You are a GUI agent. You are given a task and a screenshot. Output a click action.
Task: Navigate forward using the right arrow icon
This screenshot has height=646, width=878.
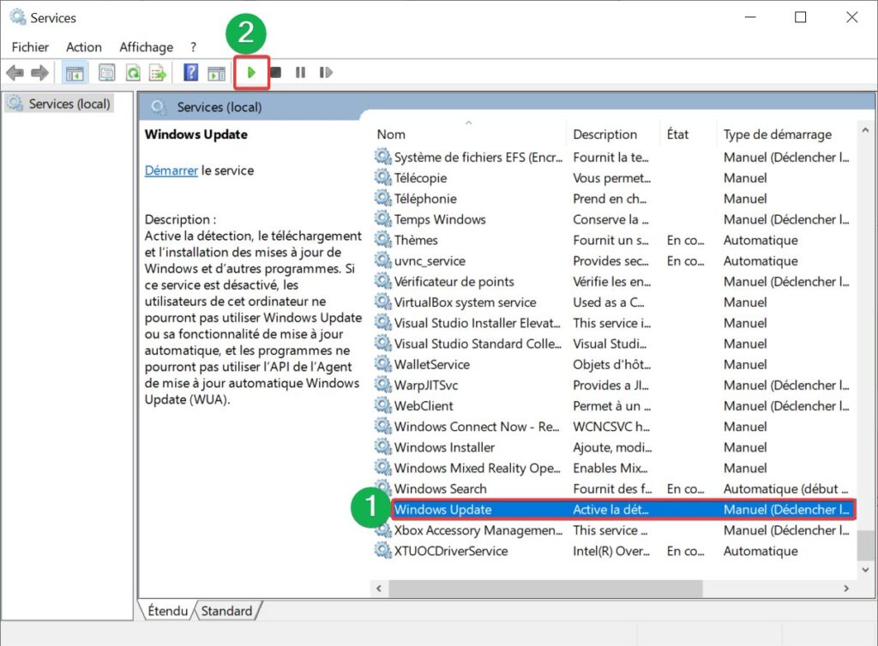pyautogui.click(x=39, y=72)
